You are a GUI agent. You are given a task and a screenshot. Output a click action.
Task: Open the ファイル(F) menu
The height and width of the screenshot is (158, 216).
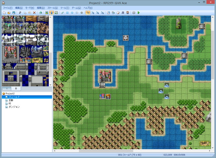[x=8, y=8]
